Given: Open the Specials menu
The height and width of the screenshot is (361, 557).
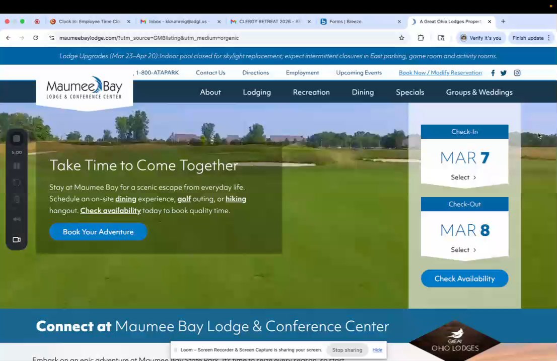Looking at the screenshot, I should point(410,92).
